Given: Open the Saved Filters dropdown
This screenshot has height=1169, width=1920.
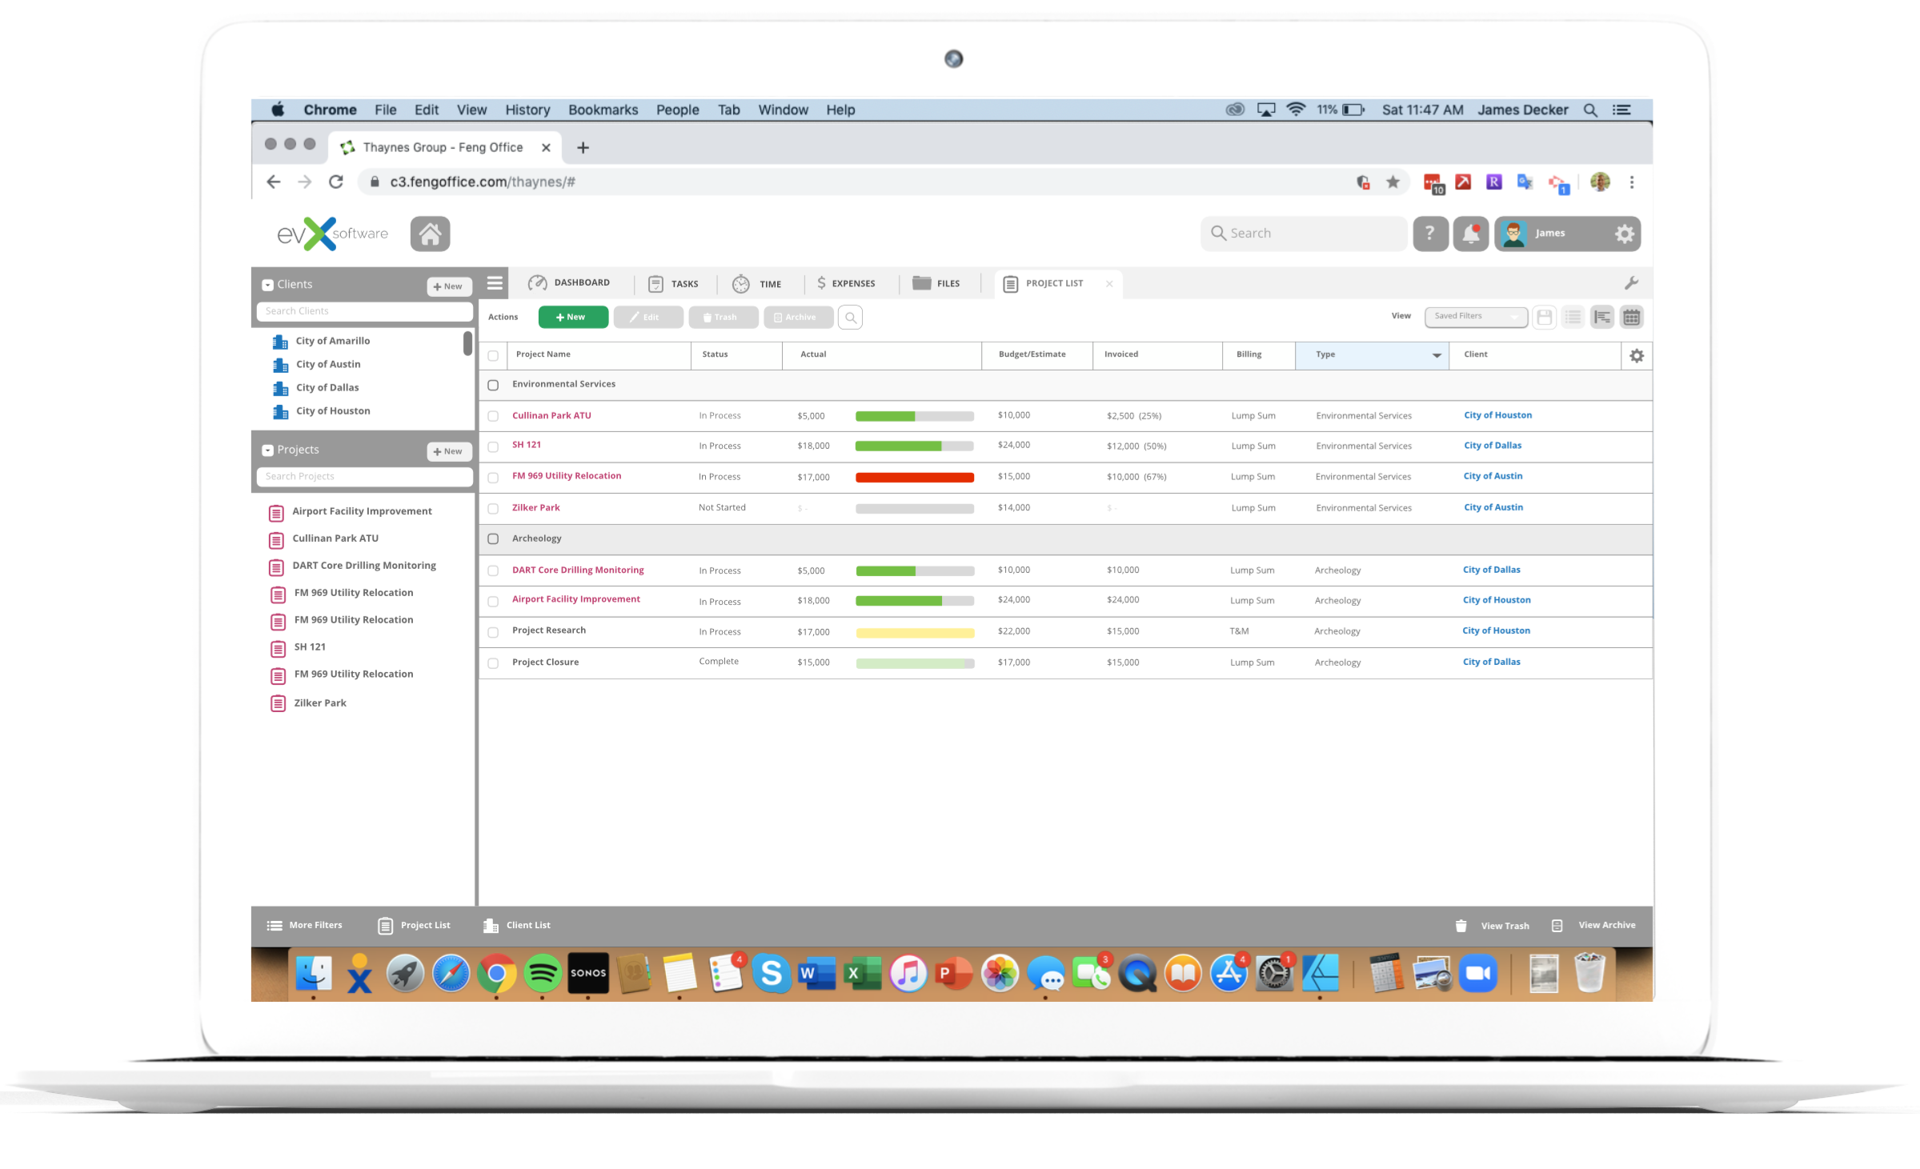Looking at the screenshot, I should tap(1475, 316).
